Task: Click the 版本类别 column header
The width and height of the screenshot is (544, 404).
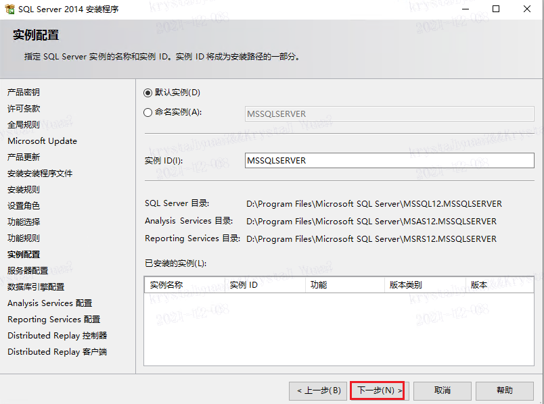Action: tap(425, 285)
